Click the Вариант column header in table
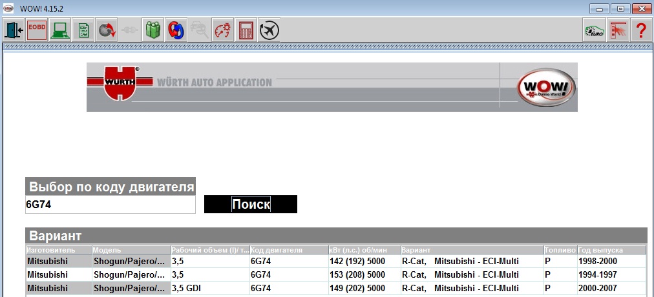 (472, 250)
